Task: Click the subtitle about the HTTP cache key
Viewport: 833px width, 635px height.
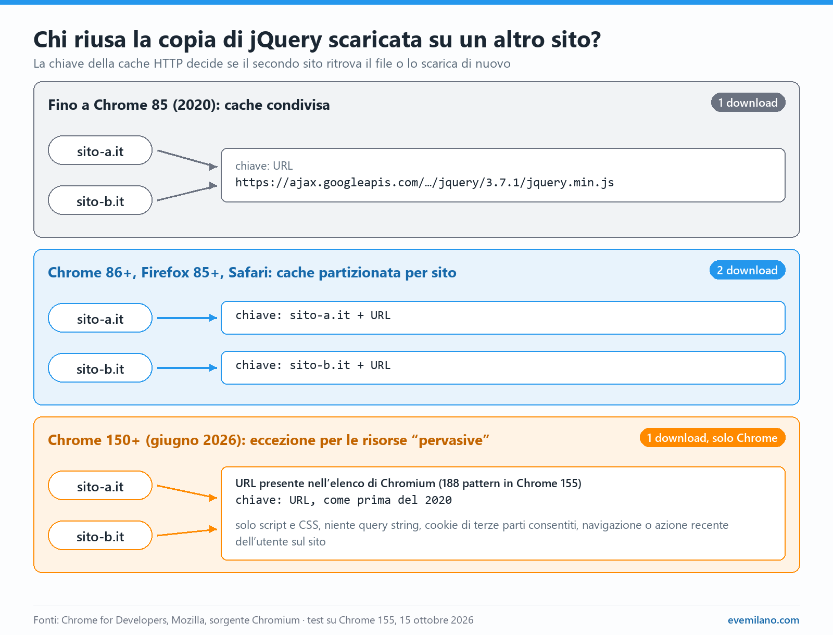Action: 272,63
